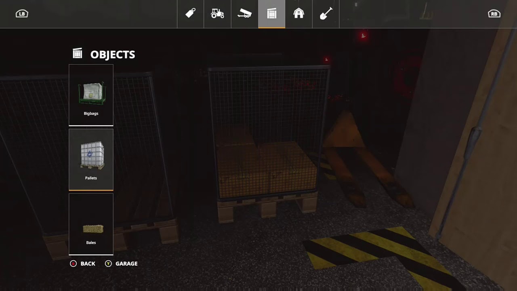Select the Bigbags category card
The image size is (517, 291).
pyautogui.click(x=91, y=95)
